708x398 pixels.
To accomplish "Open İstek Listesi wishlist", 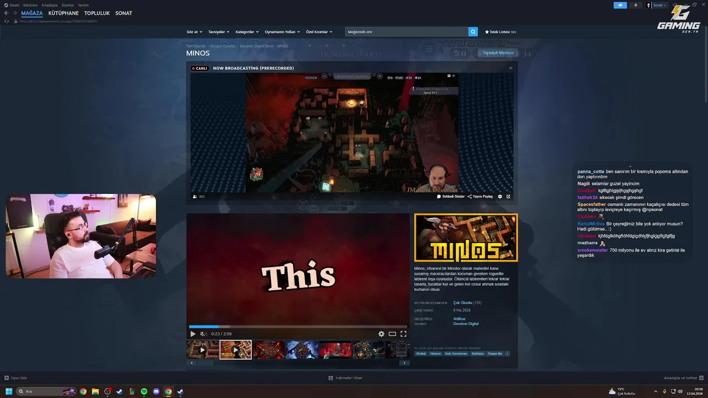I will click(x=501, y=32).
